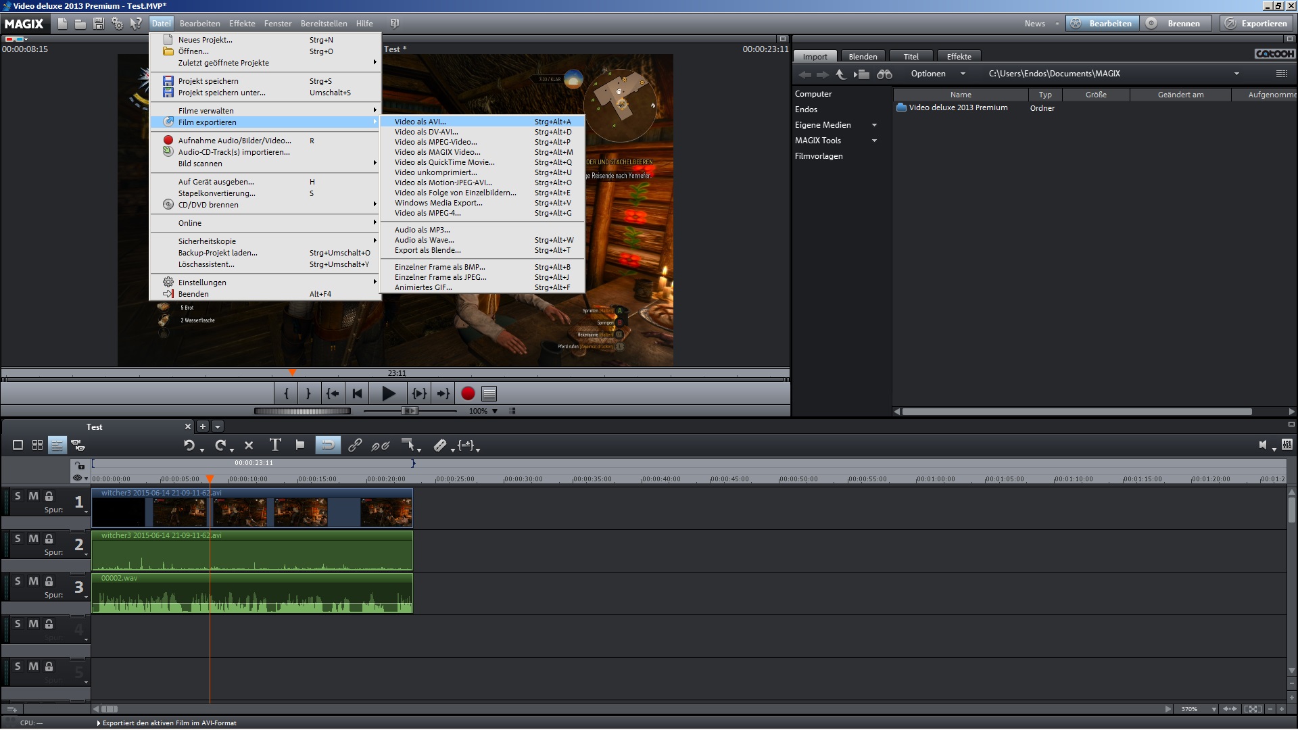The image size is (1298, 730).
Task: Select 'Video als AVI...' export option
Action: point(482,122)
